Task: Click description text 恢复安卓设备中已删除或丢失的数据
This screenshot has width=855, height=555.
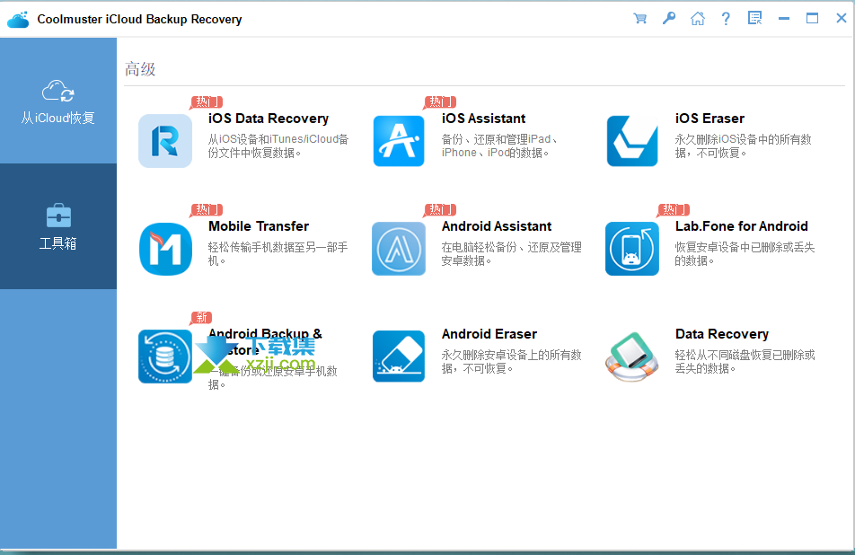Action: point(745,253)
